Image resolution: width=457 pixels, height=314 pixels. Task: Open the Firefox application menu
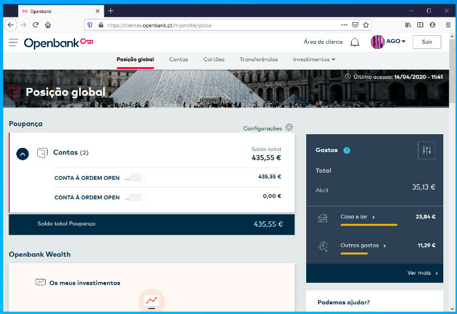click(449, 25)
